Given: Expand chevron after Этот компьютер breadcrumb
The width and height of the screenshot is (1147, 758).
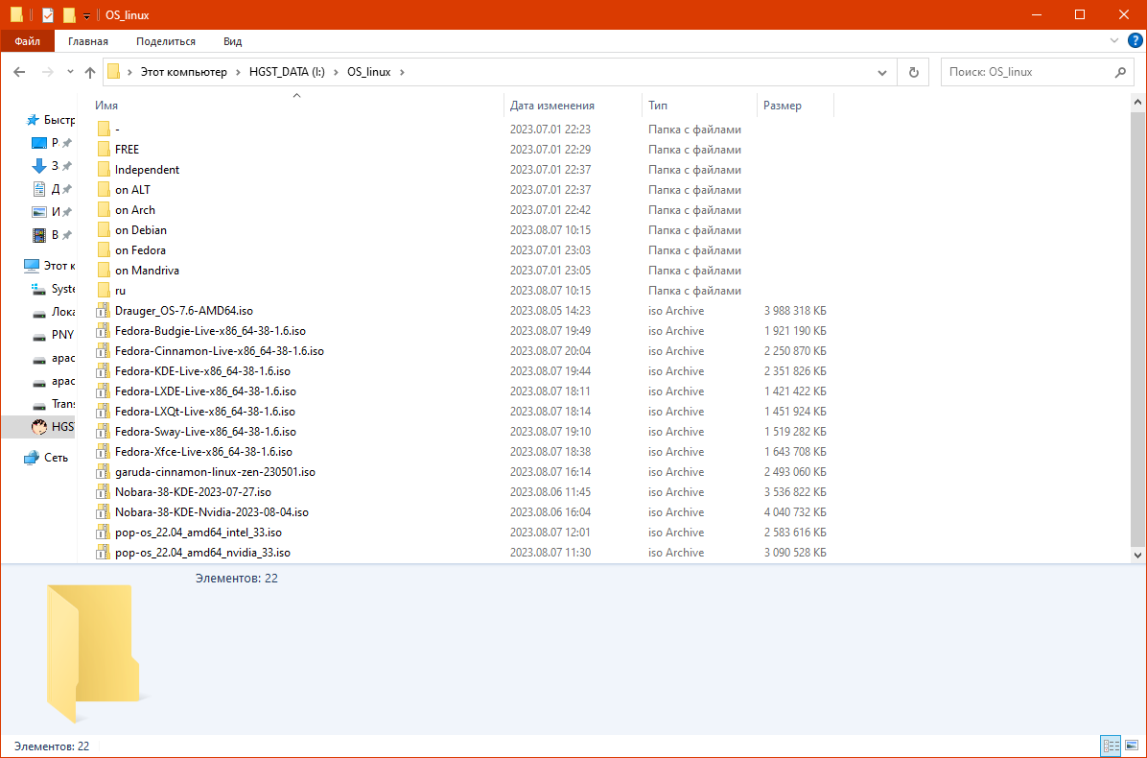Looking at the screenshot, I should tap(239, 72).
